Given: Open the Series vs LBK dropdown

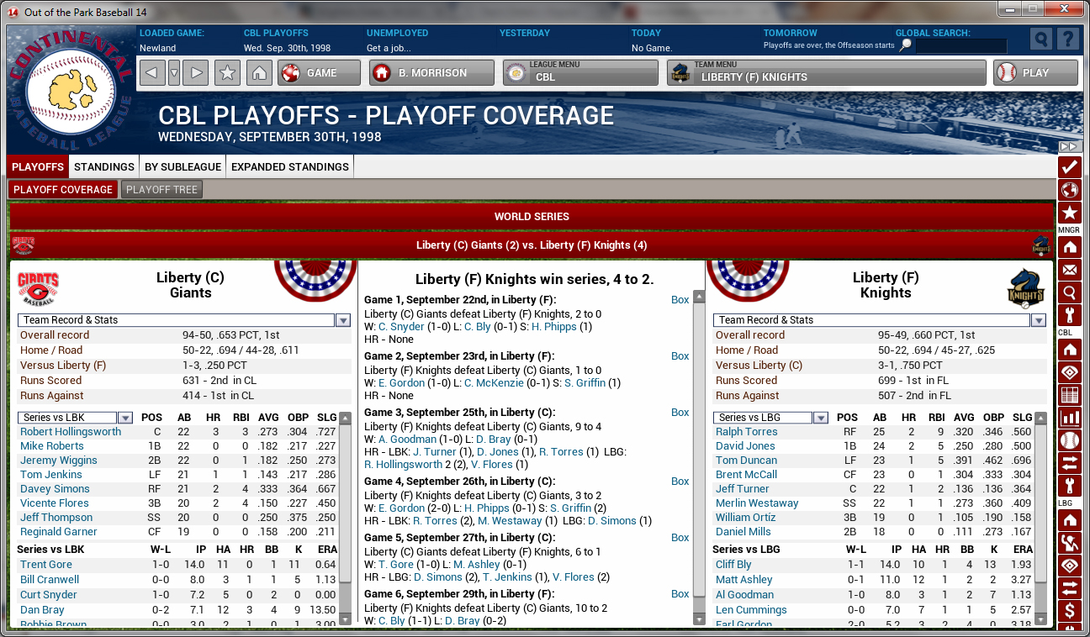Looking at the screenshot, I should pos(125,418).
